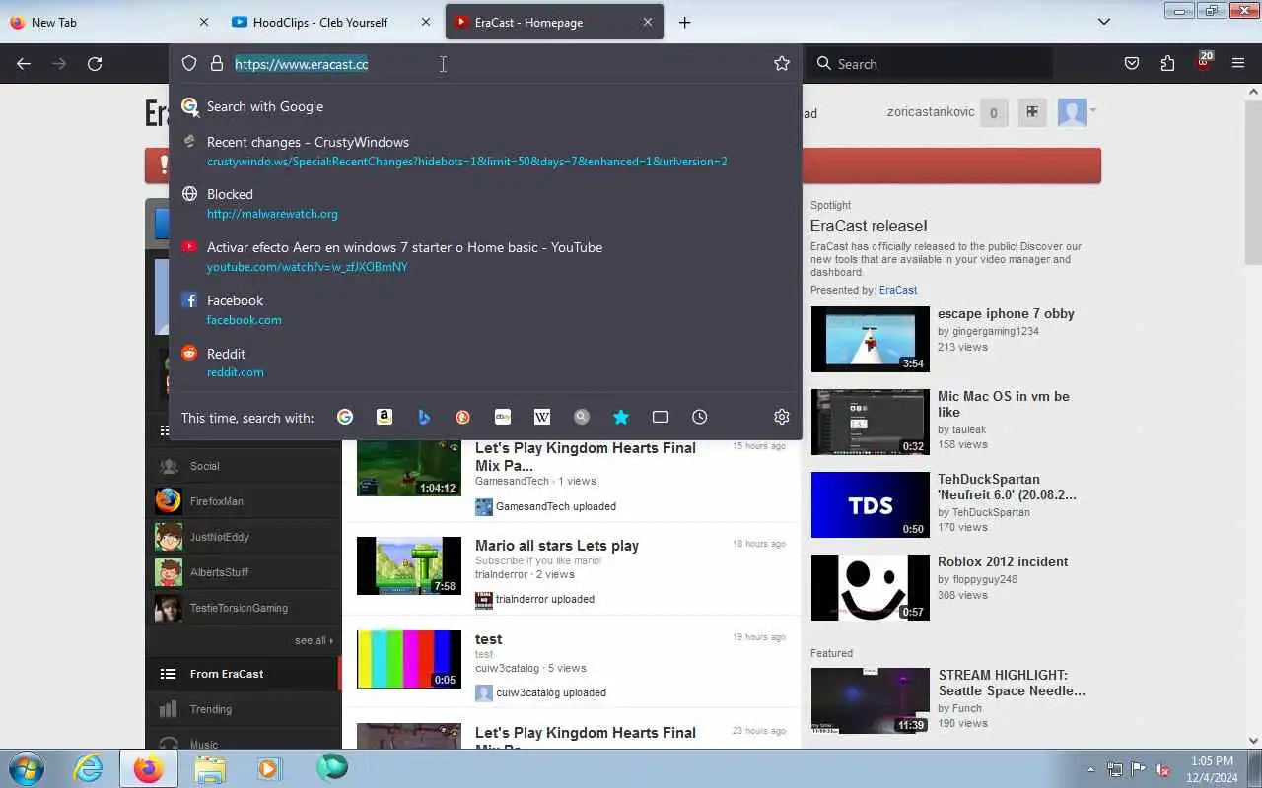Open TDS Neufreit 6.0 video thumbnail
The width and height of the screenshot is (1262, 788).
pyautogui.click(x=871, y=504)
